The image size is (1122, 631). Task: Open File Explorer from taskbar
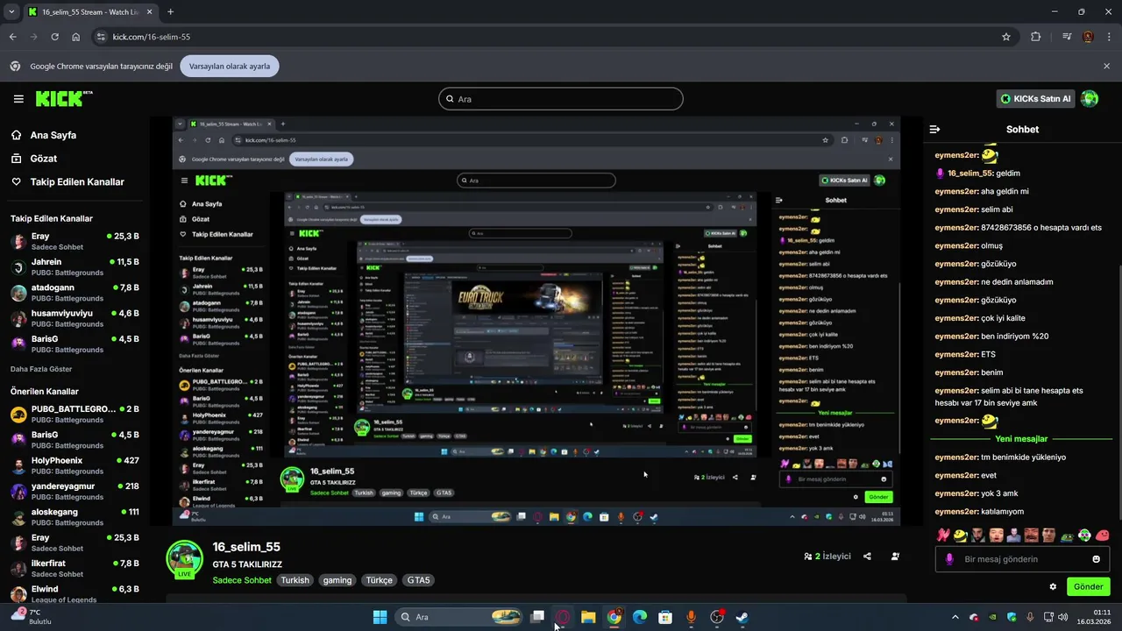pos(588,617)
